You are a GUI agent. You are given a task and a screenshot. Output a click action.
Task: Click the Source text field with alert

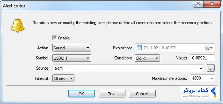pyautogui.click(x=128, y=68)
